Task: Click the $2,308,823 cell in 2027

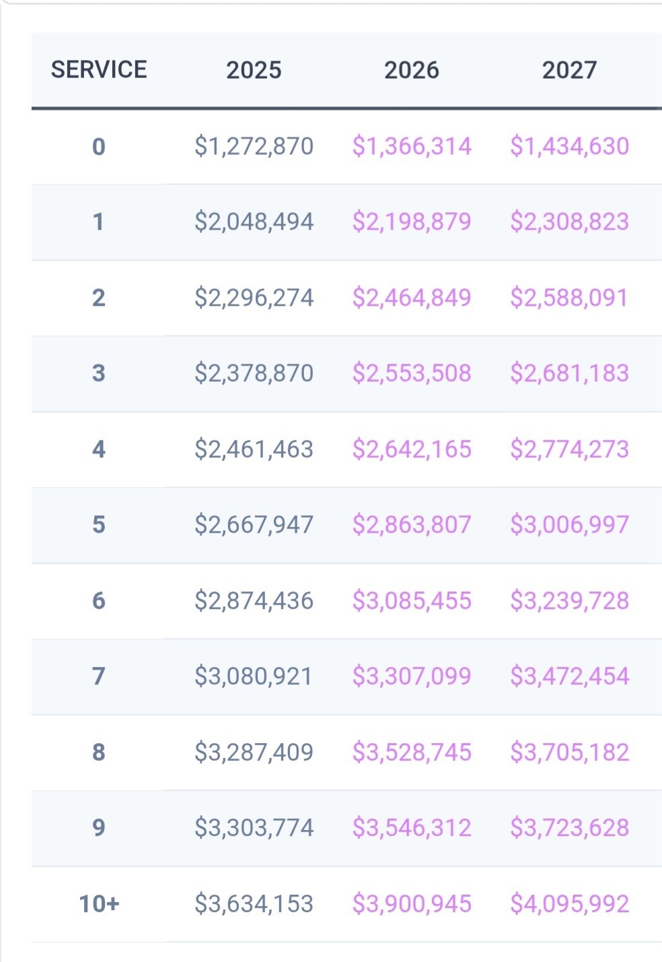Action: [569, 222]
